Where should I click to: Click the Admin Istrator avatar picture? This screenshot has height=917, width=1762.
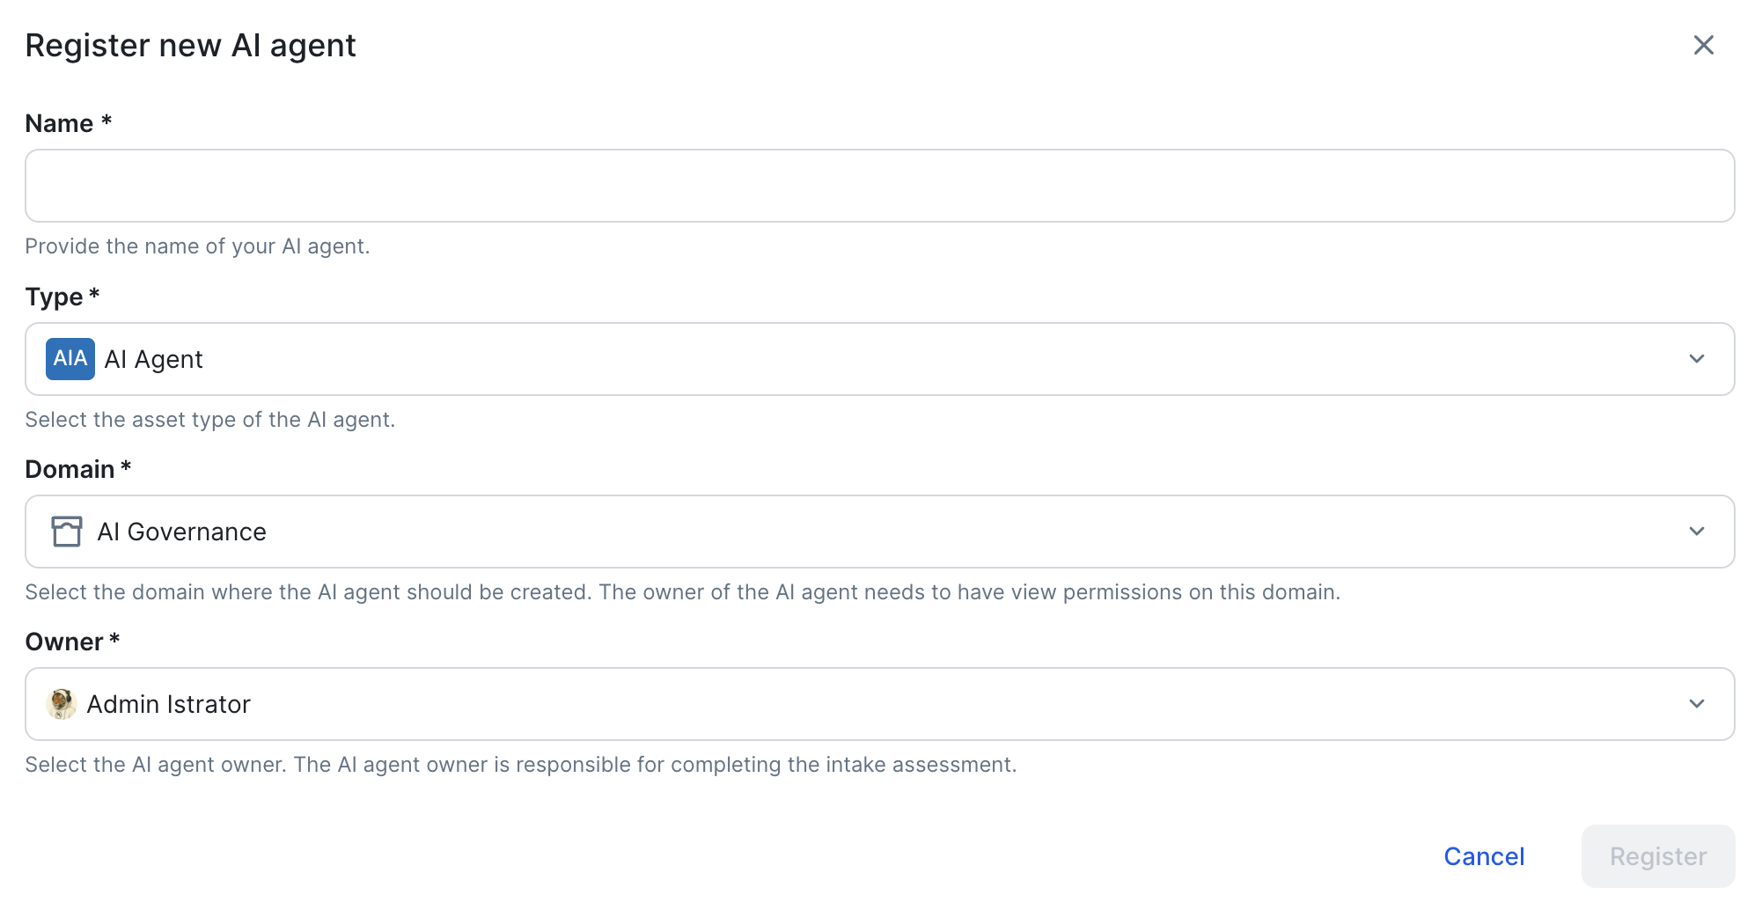click(62, 704)
